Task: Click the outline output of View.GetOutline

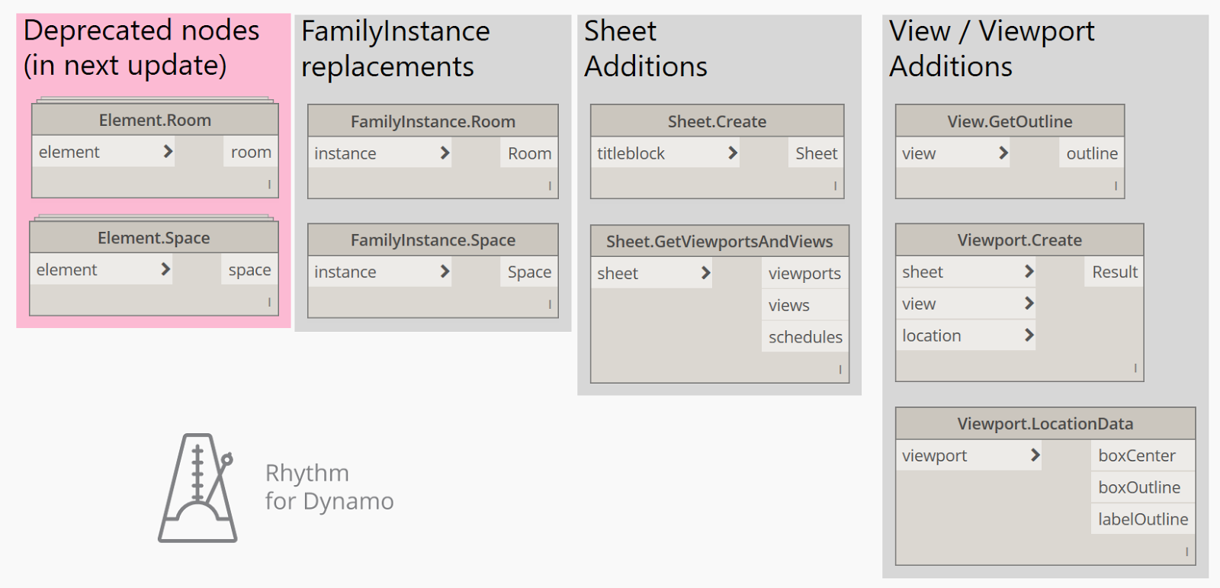Action: pyautogui.click(x=1091, y=153)
